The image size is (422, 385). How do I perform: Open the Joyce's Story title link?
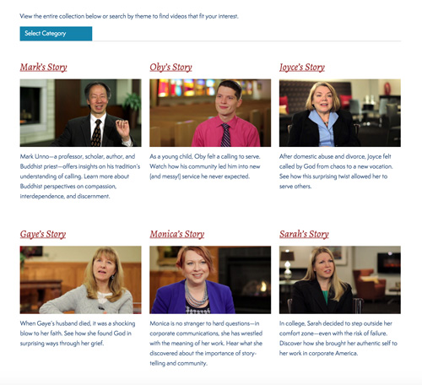pyautogui.click(x=302, y=68)
